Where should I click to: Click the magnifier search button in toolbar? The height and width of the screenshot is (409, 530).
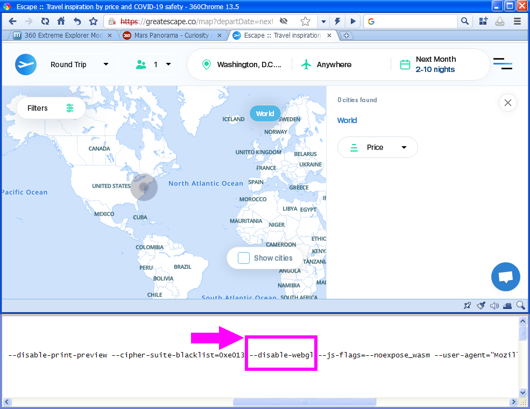coord(465,21)
